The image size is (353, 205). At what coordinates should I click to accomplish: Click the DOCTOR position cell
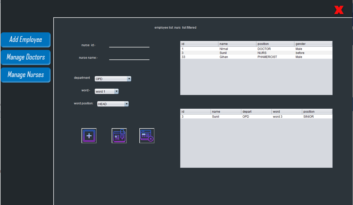(x=275, y=49)
